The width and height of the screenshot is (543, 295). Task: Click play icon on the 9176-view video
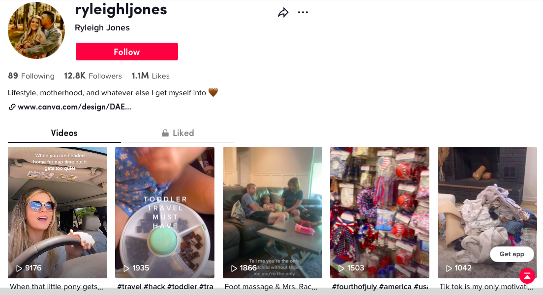(x=19, y=268)
